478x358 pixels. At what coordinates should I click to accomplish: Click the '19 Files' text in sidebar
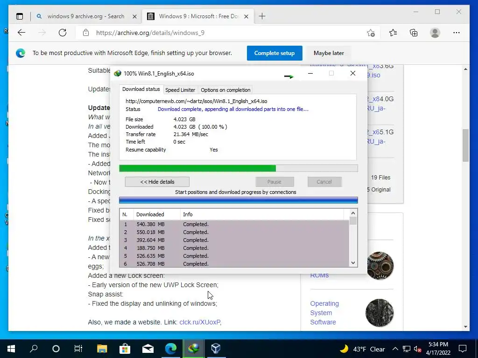tap(380, 178)
